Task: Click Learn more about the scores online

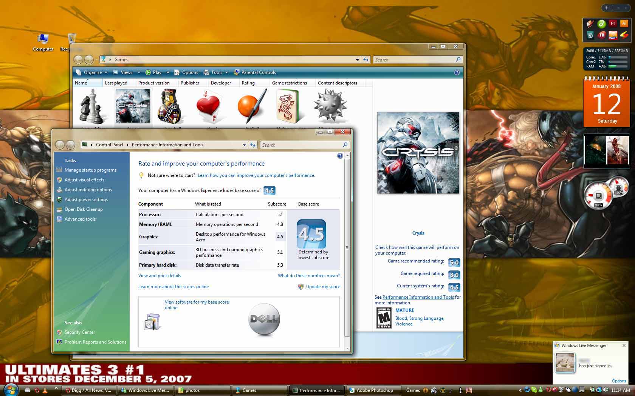Action: pos(173,287)
